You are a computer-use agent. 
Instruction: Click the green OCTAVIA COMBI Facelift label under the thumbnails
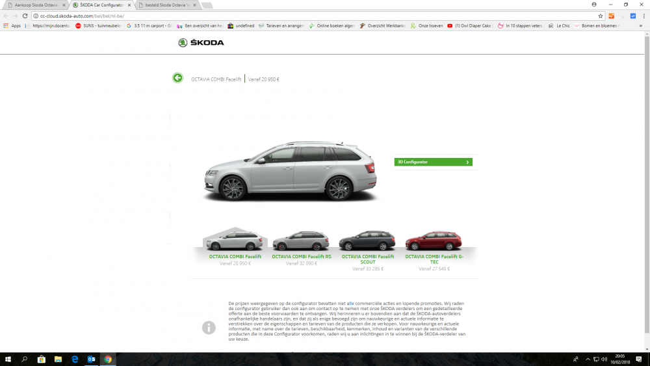[235, 257]
